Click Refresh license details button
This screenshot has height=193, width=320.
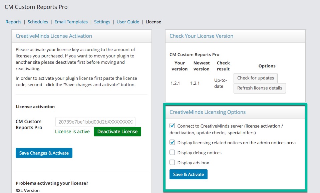coord(260,88)
